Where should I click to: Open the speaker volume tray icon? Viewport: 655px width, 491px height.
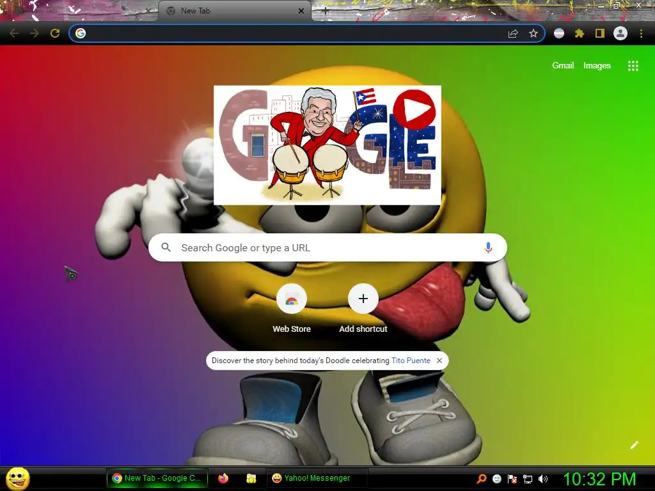click(543, 479)
